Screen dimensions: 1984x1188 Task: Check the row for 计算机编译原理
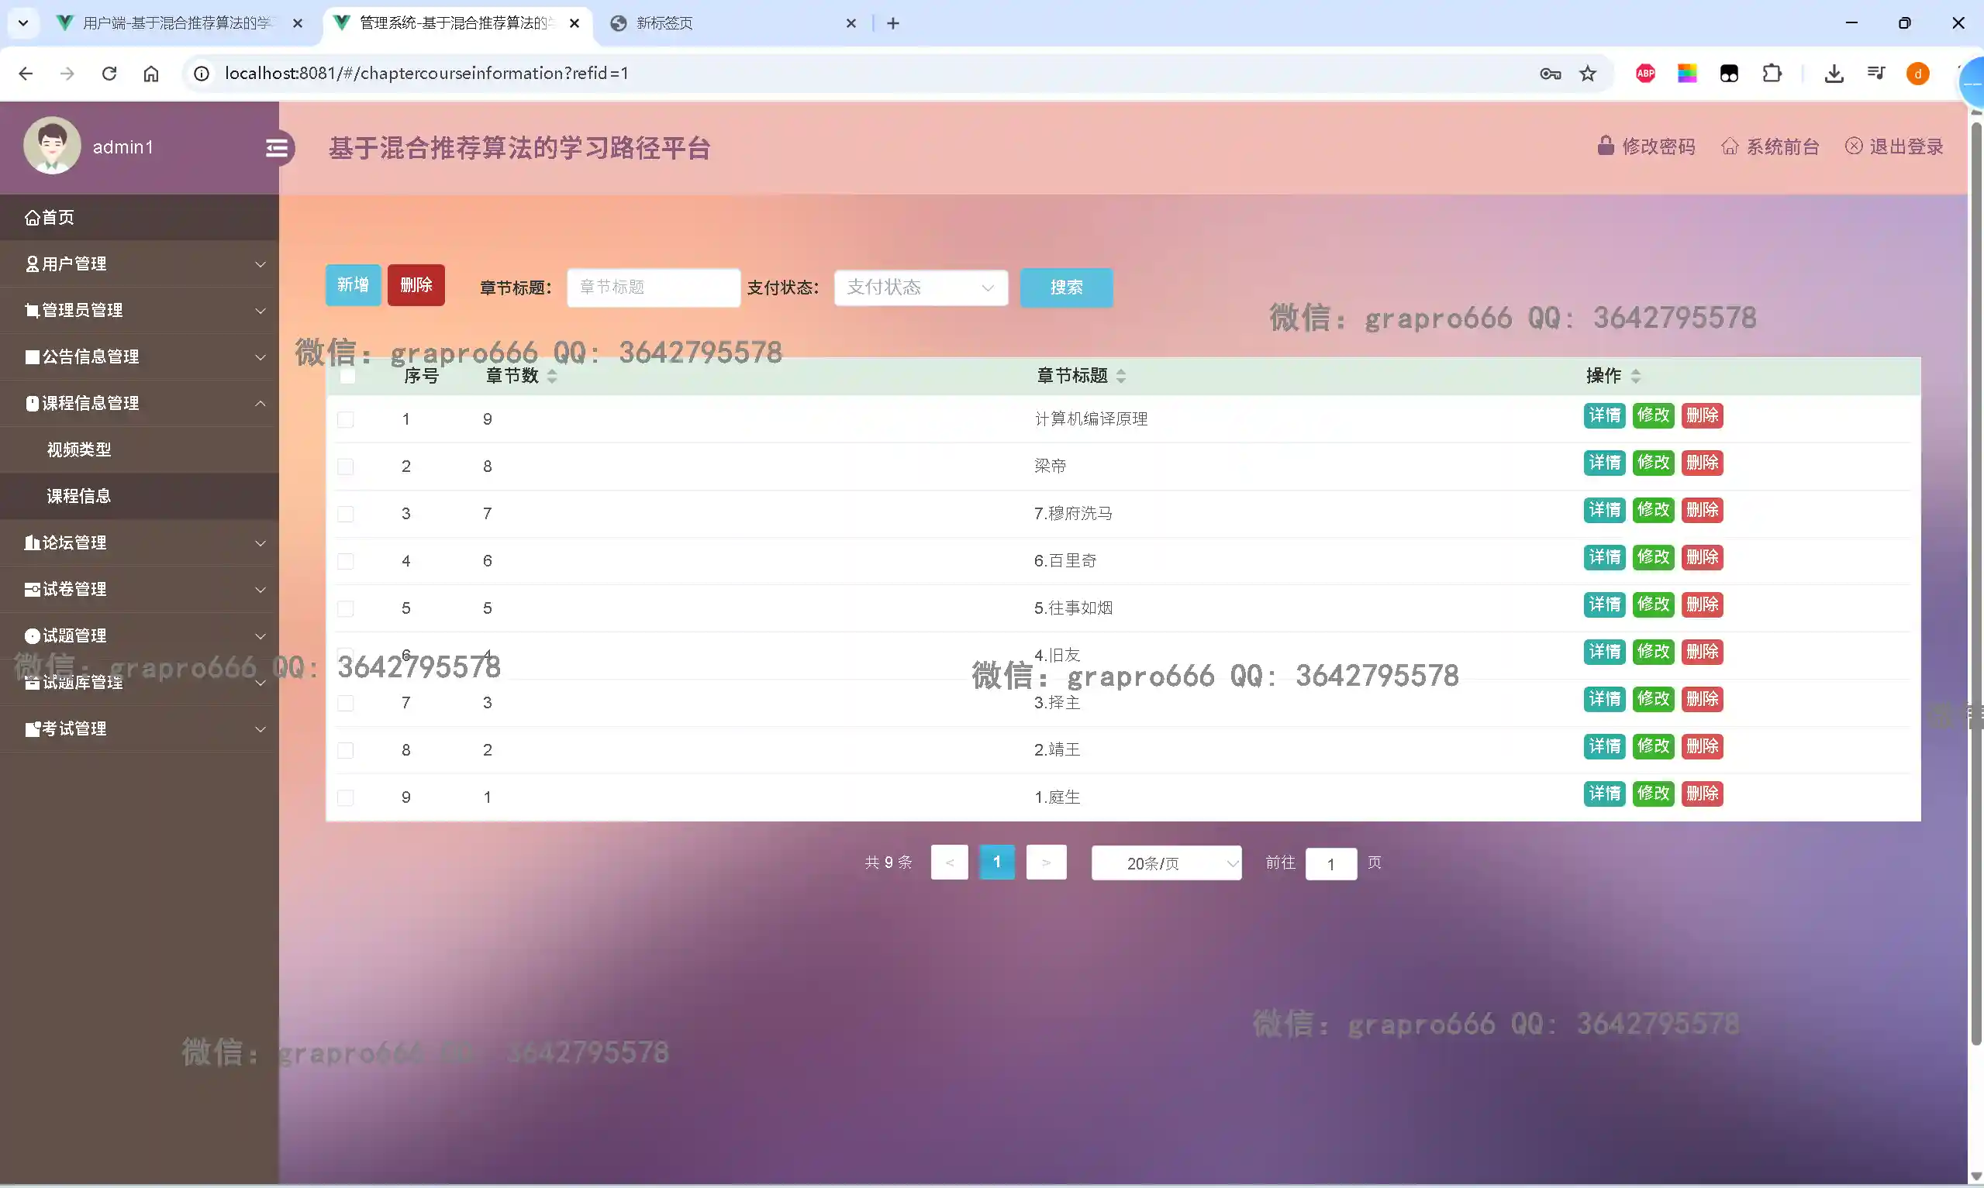click(x=345, y=419)
